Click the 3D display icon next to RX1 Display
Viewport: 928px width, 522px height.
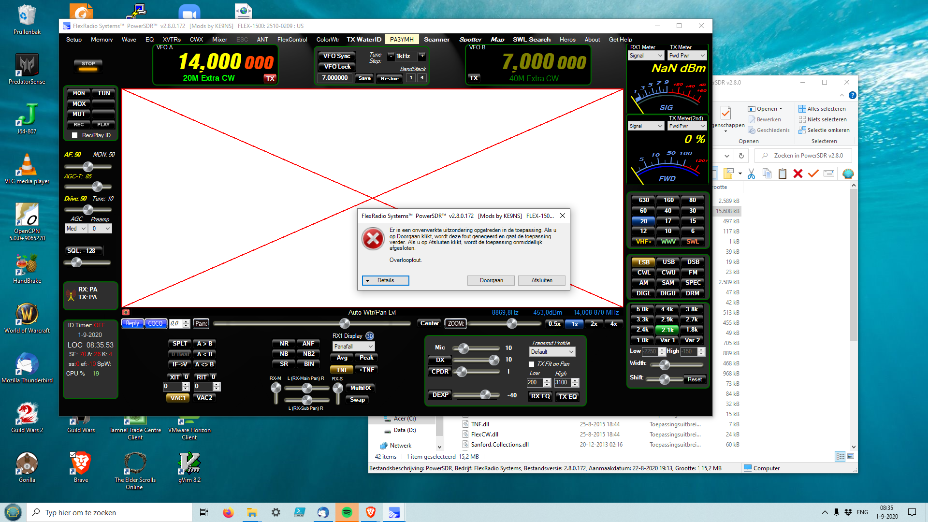(x=370, y=336)
